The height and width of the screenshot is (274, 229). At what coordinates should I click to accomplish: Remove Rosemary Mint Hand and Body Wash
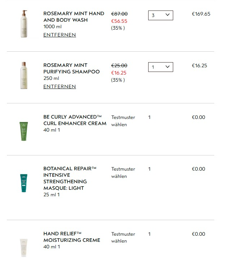[x=59, y=35]
